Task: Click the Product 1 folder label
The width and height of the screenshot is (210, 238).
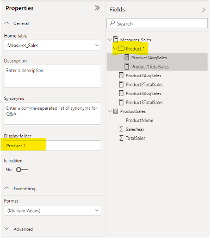Action: [x=135, y=48]
